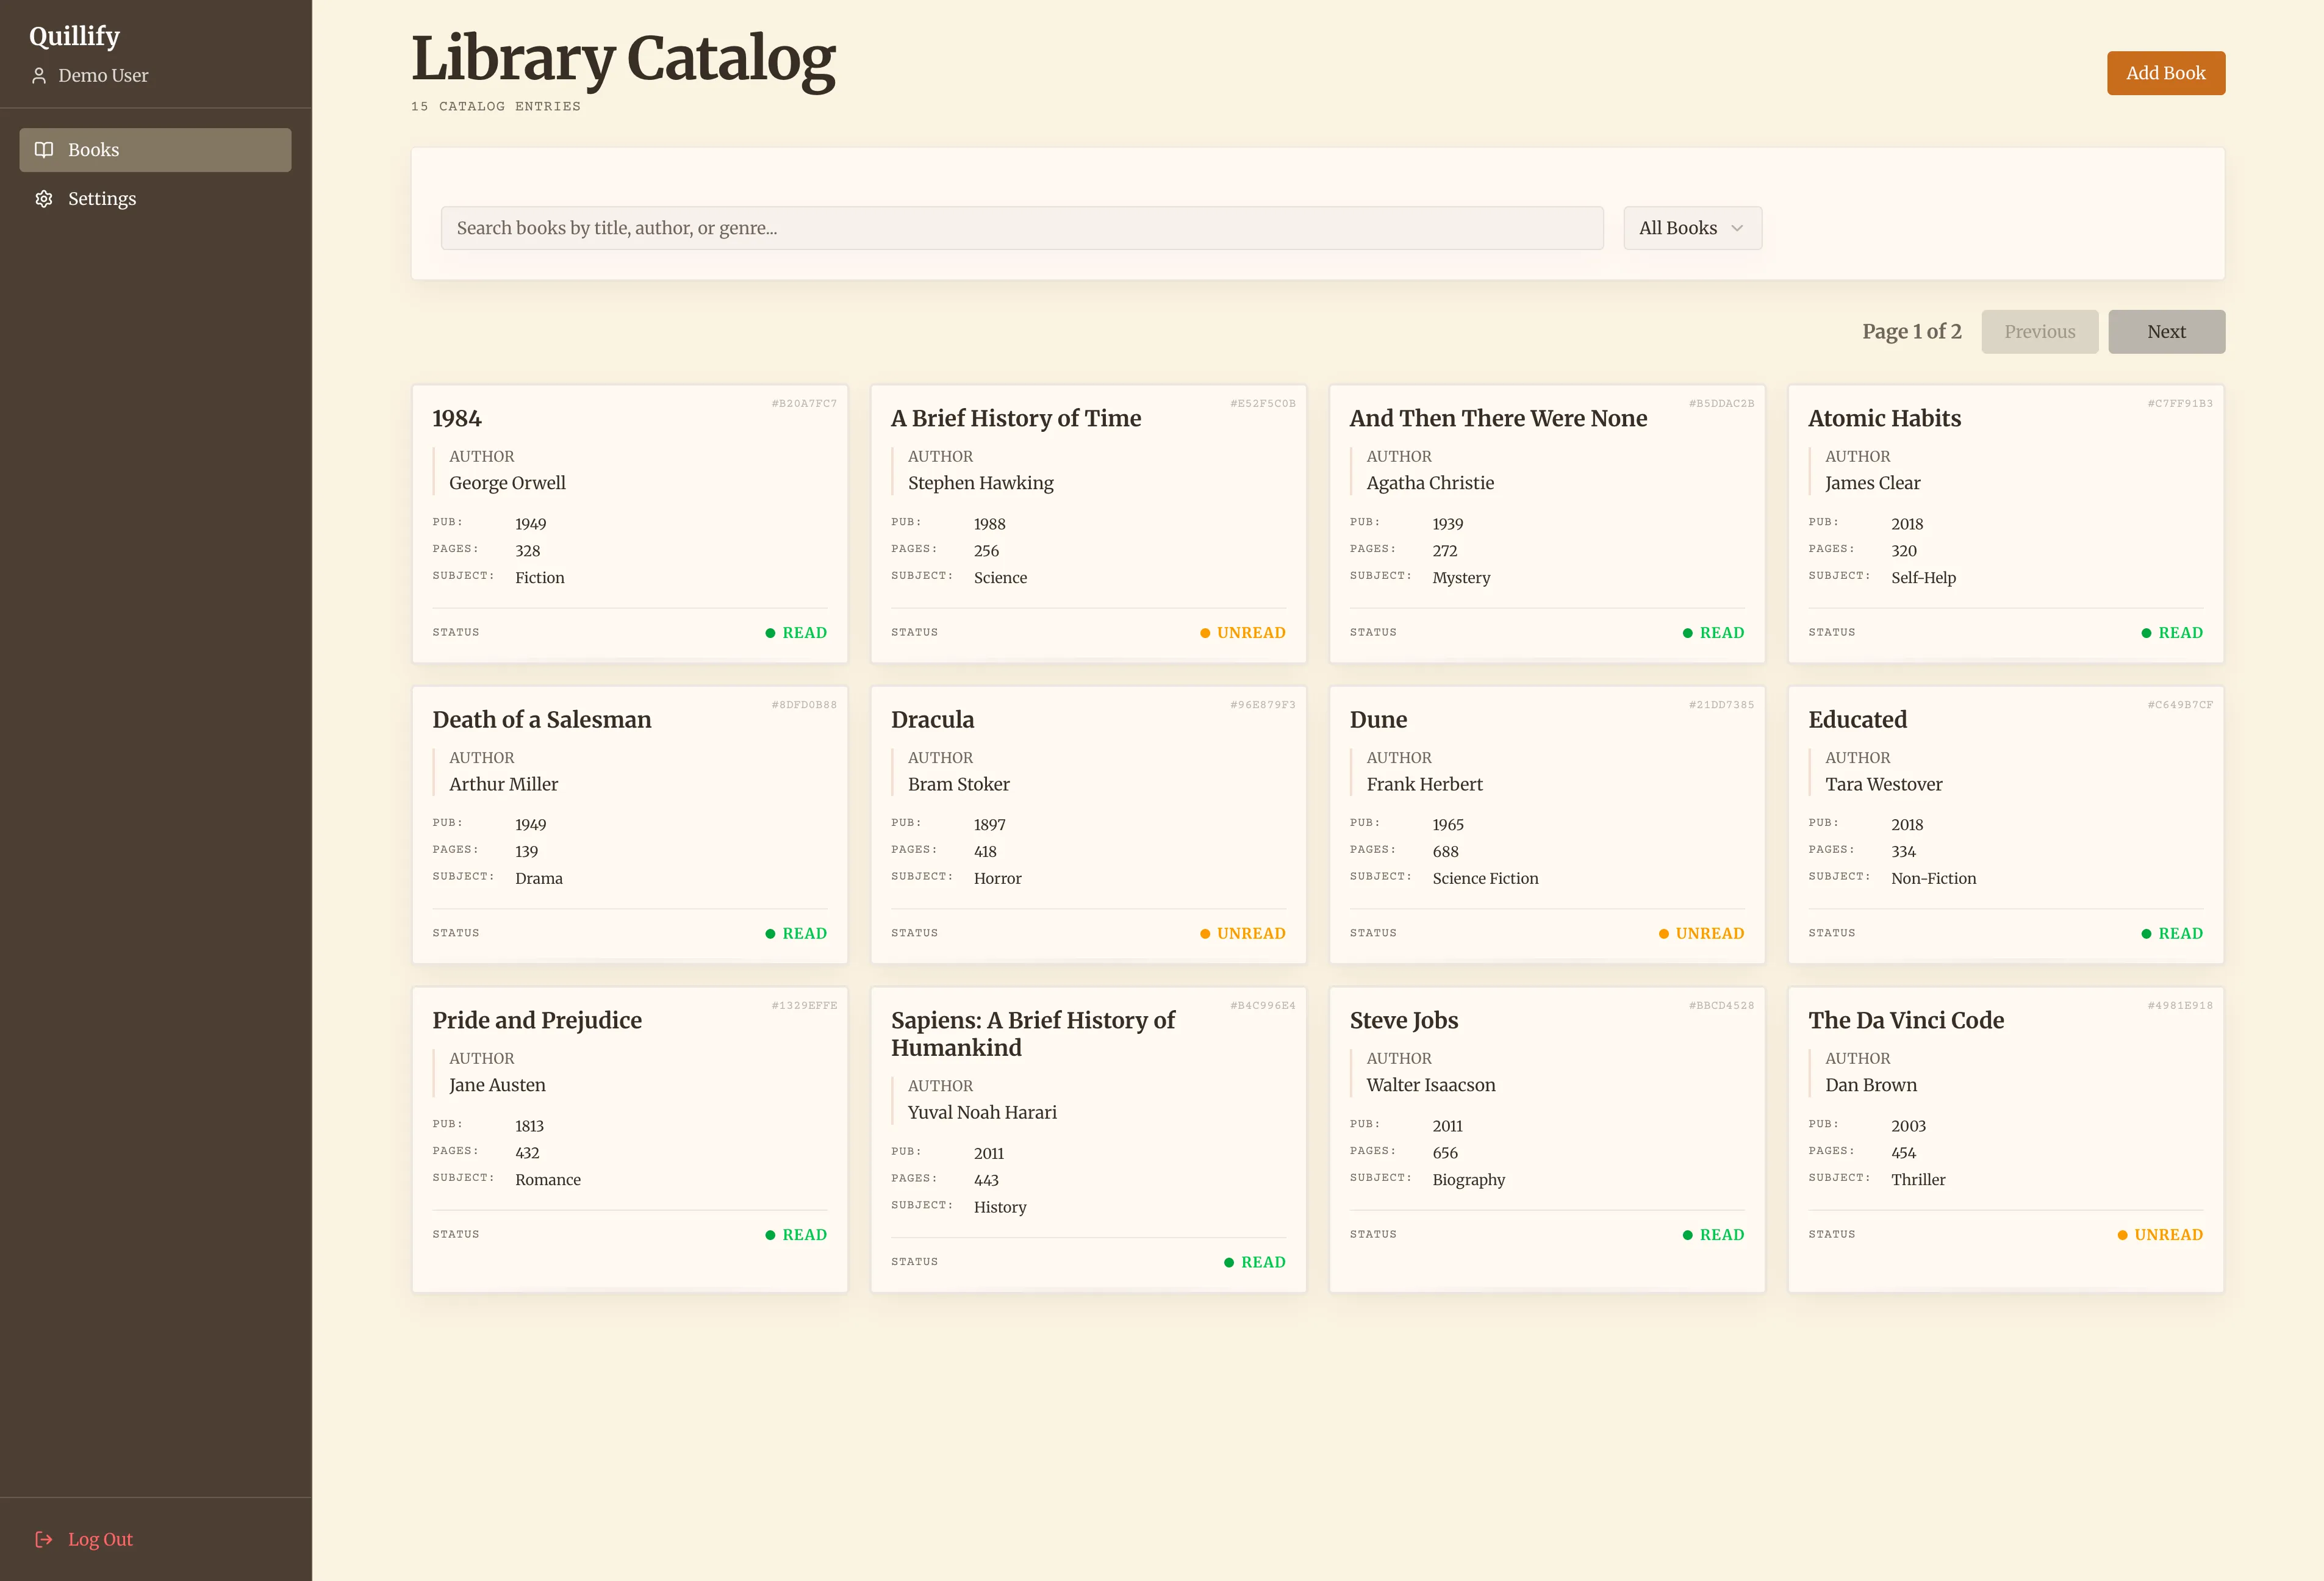Click the Add Book button

pyautogui.click(x=2166, y=73)
